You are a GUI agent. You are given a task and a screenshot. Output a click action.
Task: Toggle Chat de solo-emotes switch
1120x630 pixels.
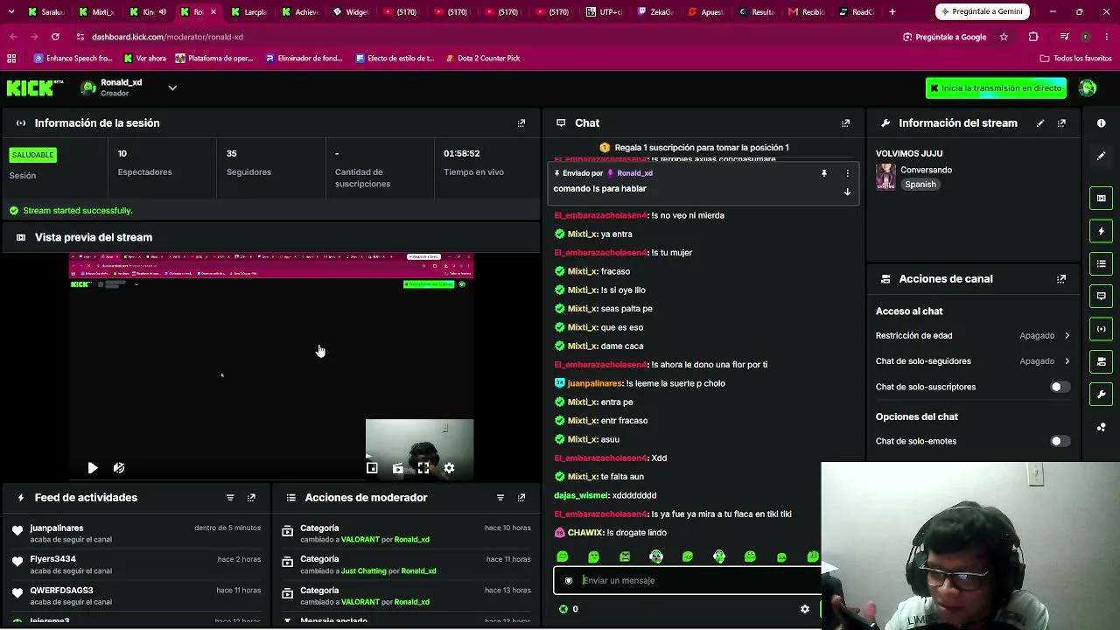pyautogui.click(x=1060, y=441)
